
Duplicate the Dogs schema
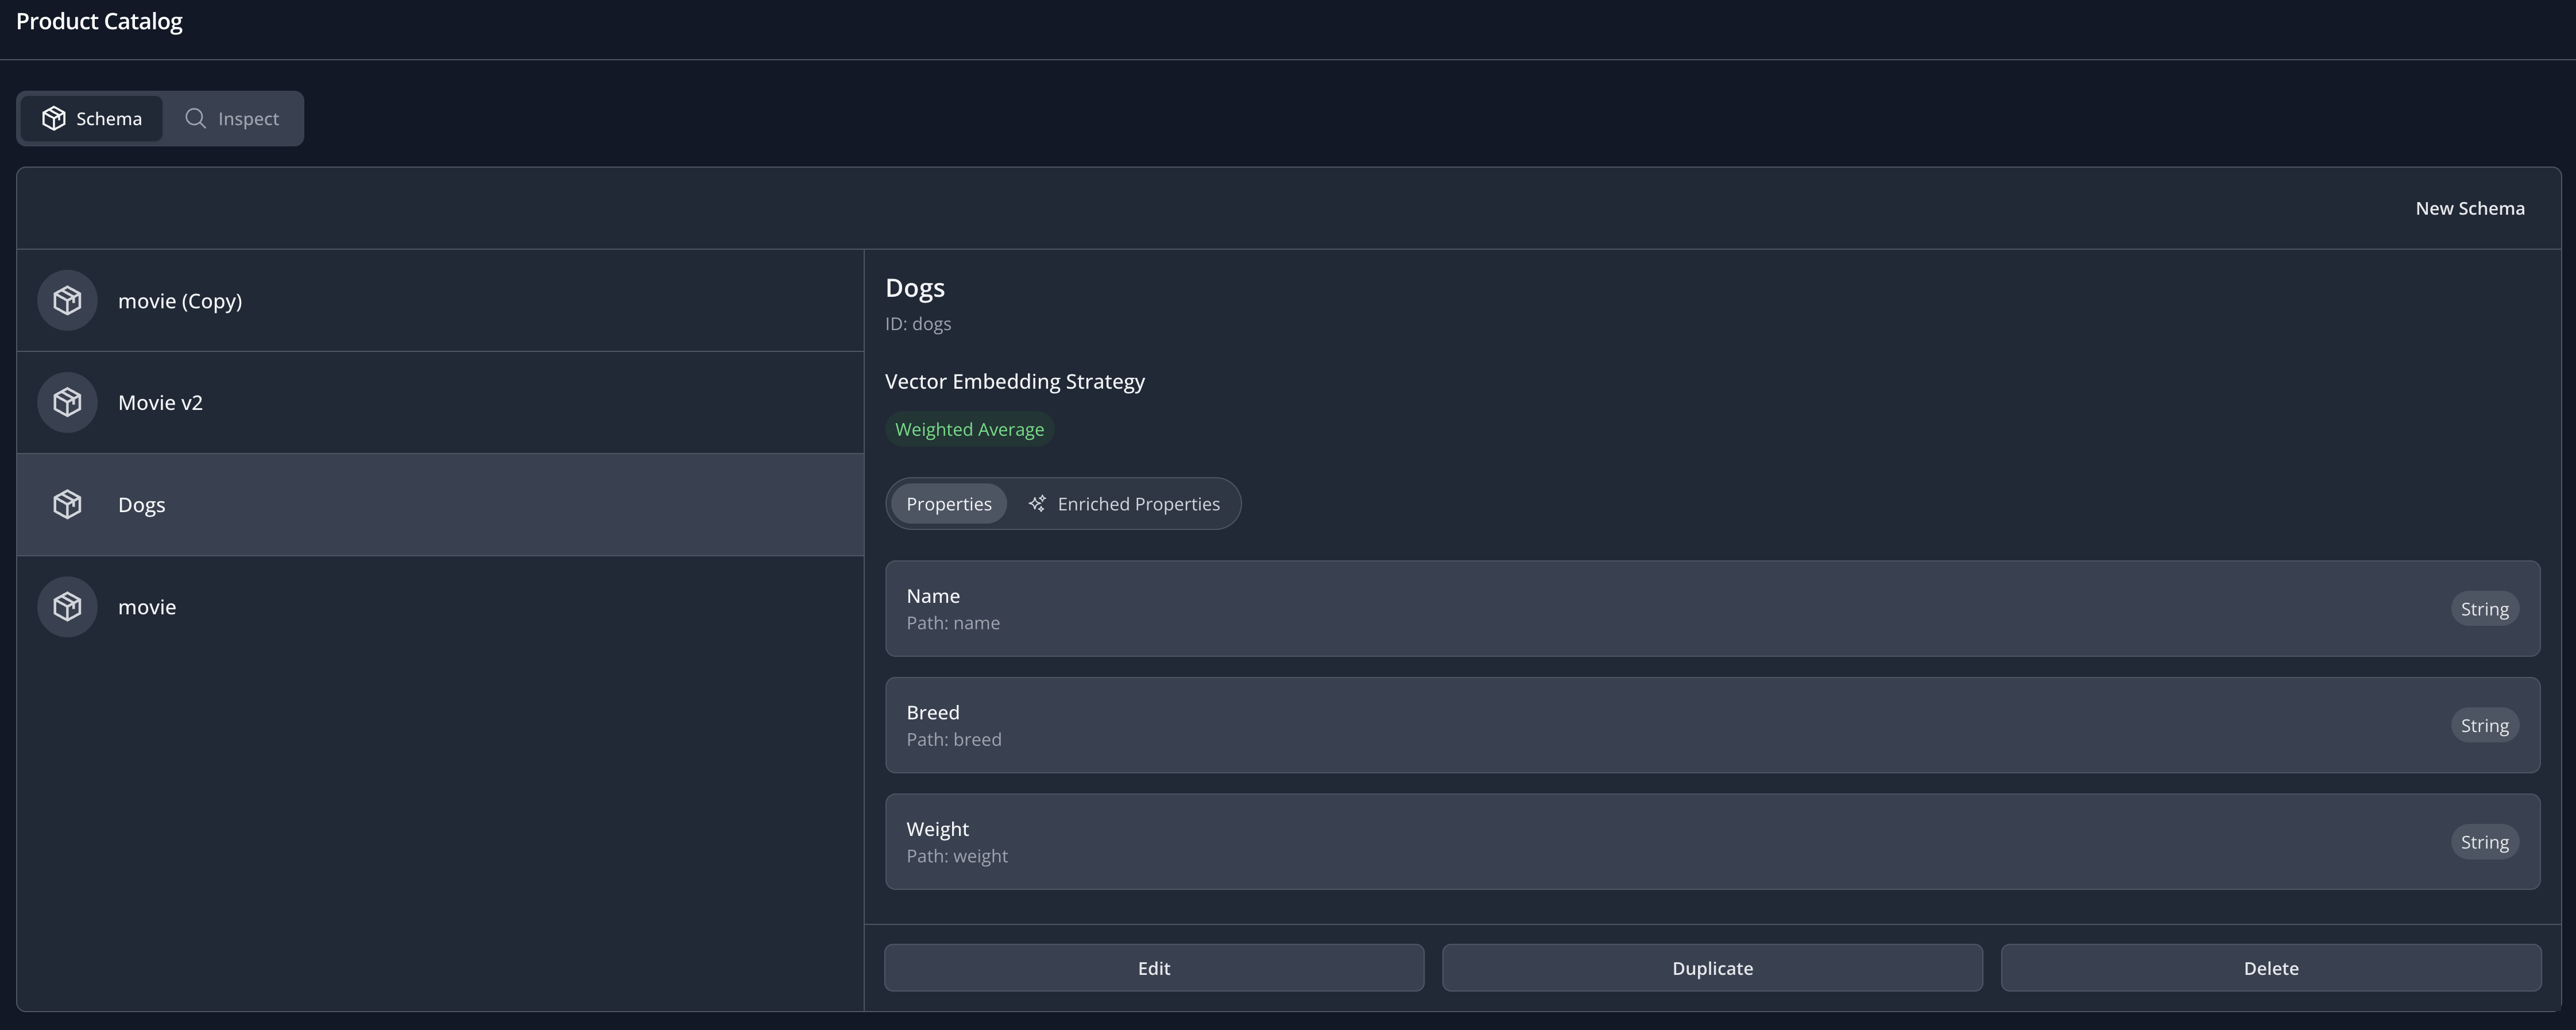[x=1711, y=968]
